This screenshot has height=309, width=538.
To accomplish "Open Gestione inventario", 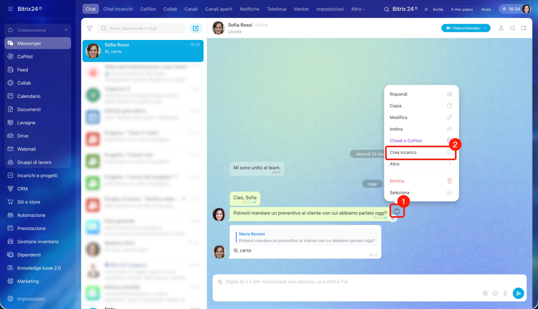I will [38, 242].
